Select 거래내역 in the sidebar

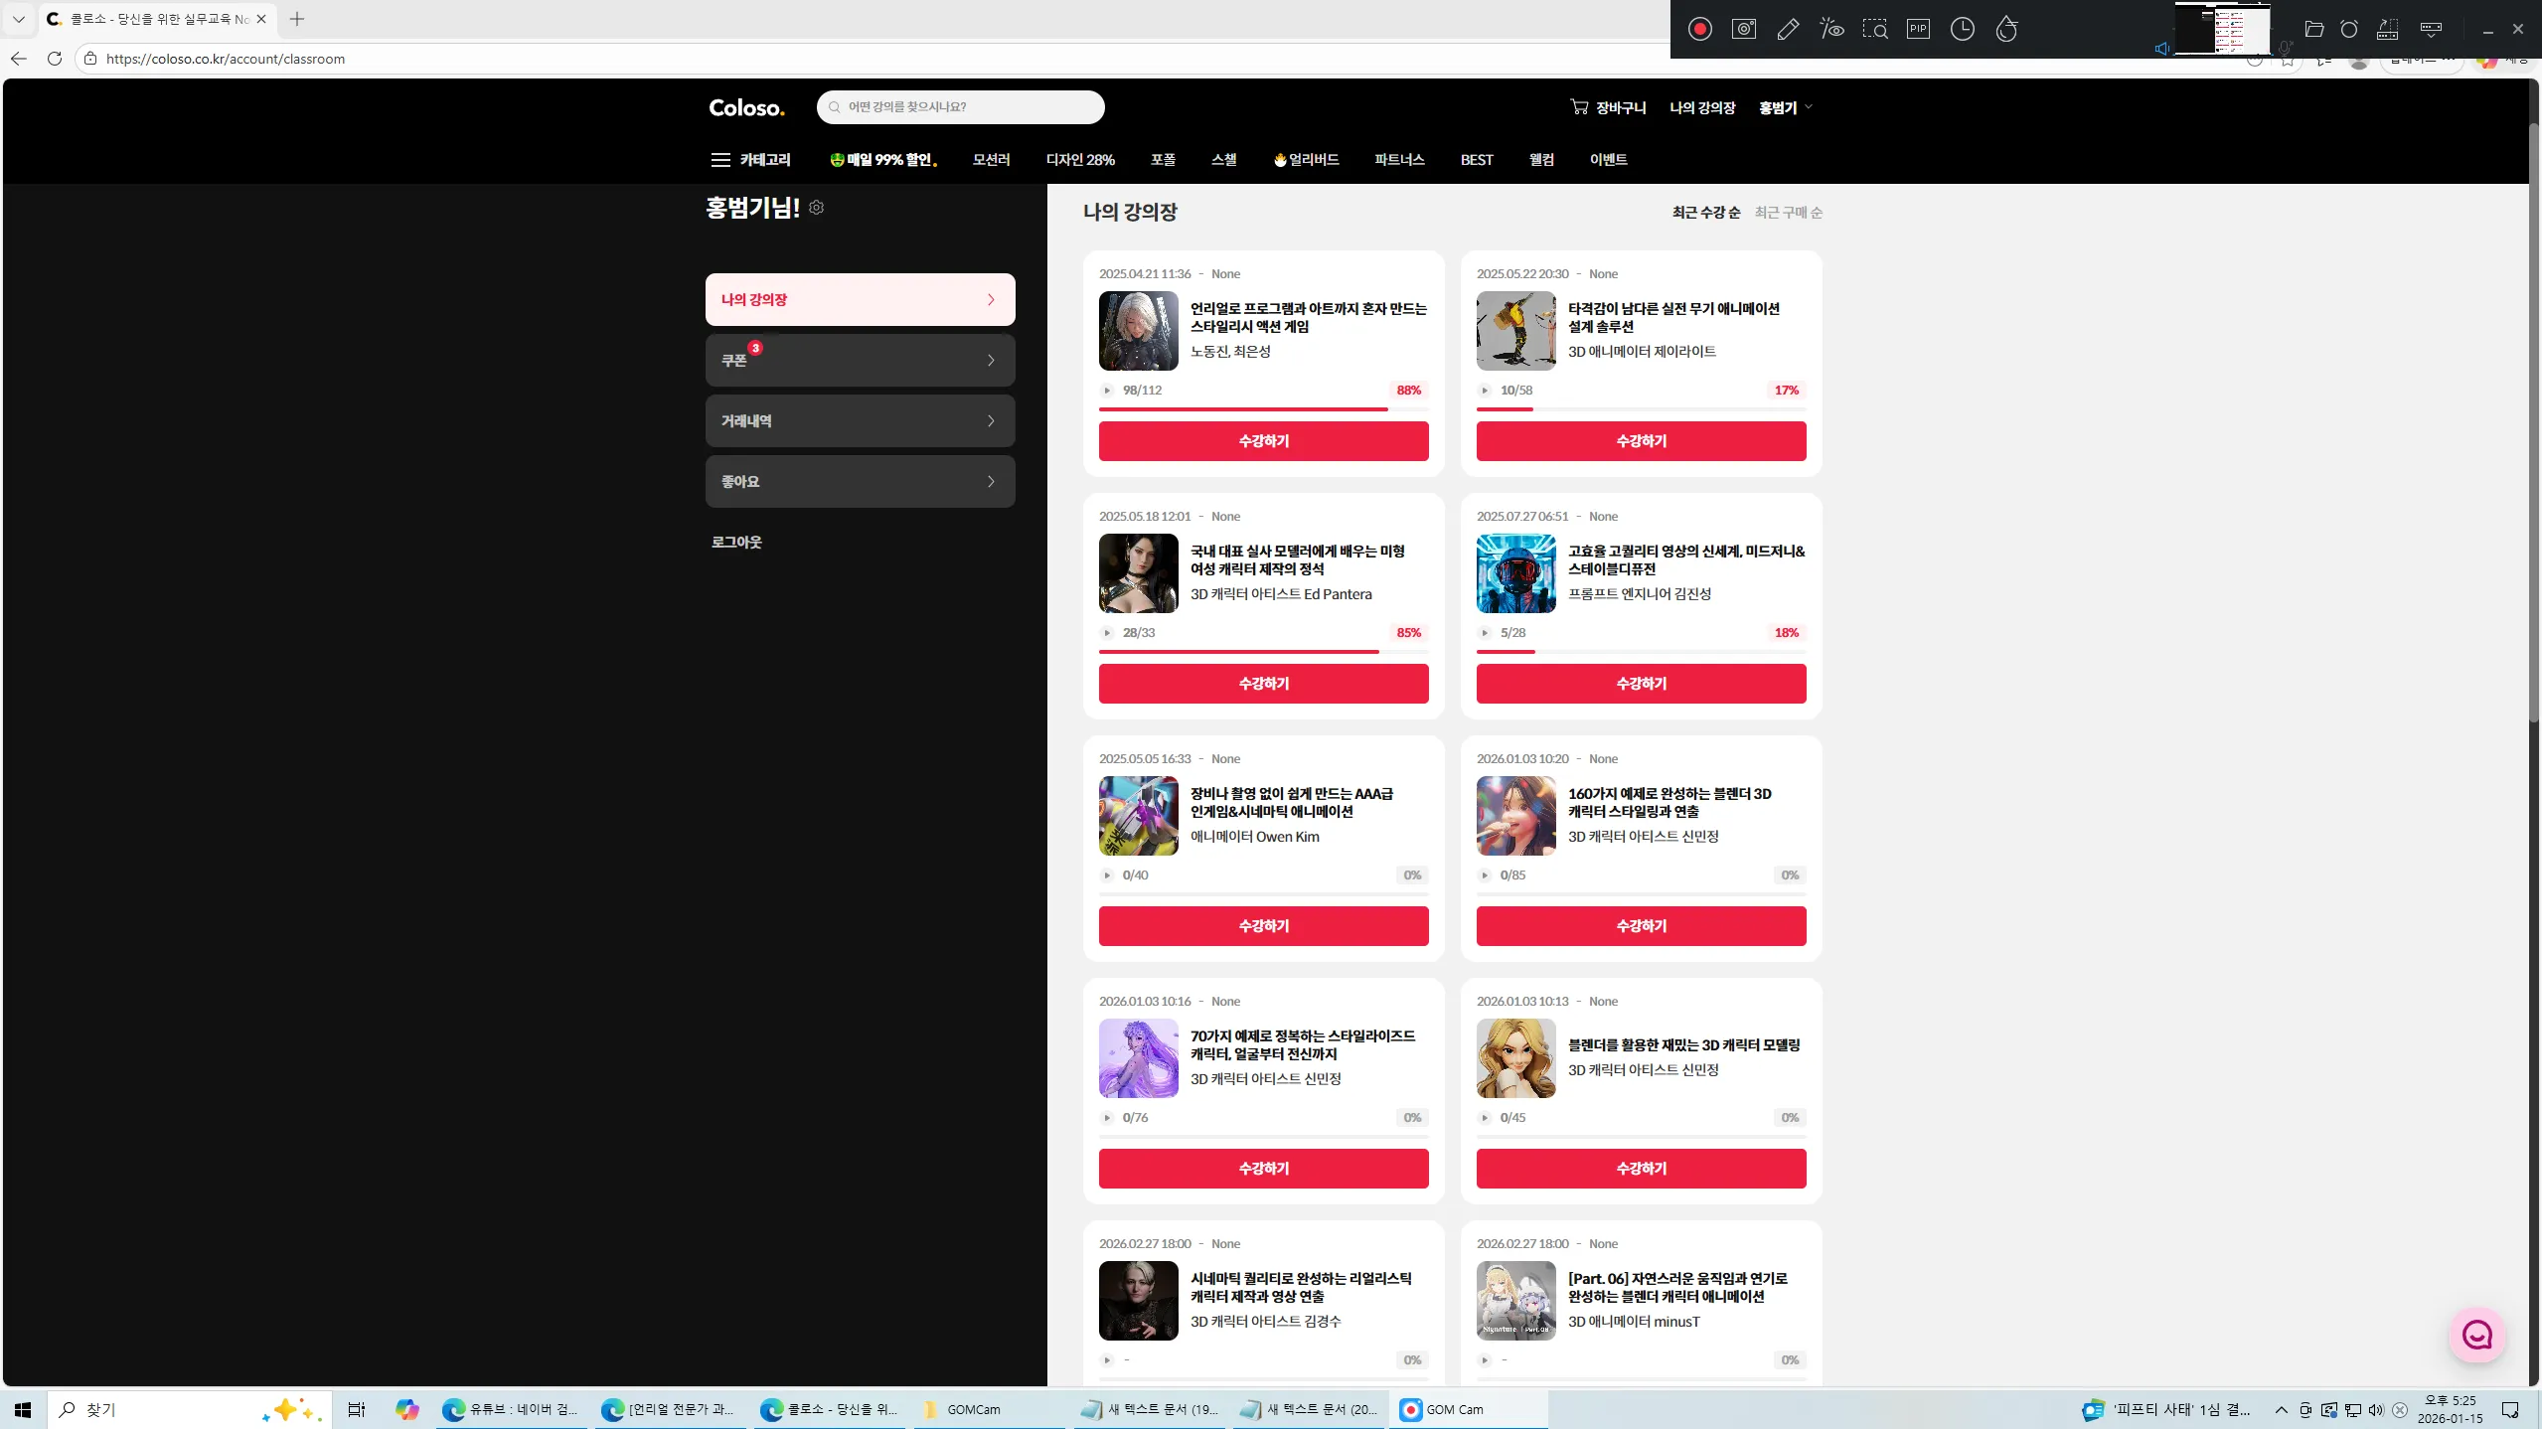(860, 421)
